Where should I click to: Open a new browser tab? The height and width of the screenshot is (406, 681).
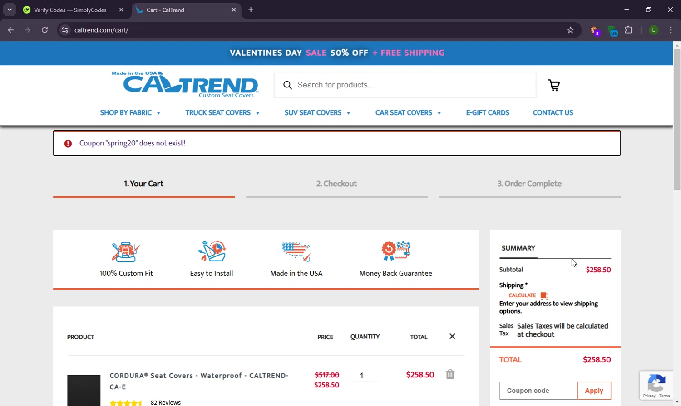[251, 10]
